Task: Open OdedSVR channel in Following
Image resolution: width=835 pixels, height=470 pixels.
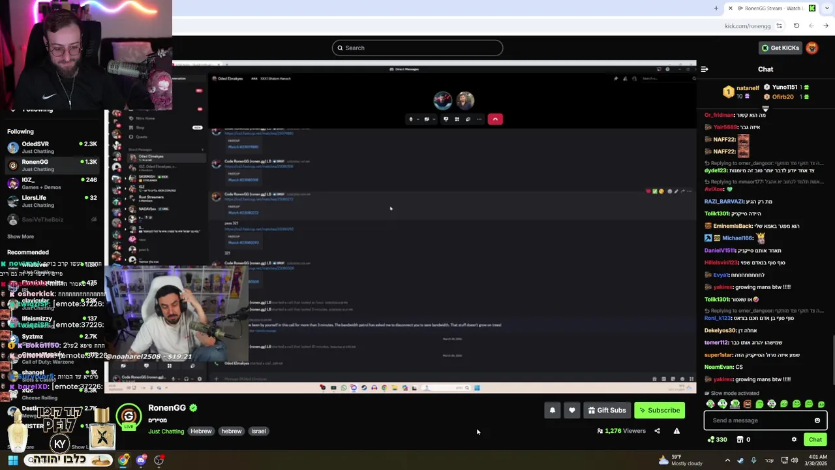Action: 52,148
